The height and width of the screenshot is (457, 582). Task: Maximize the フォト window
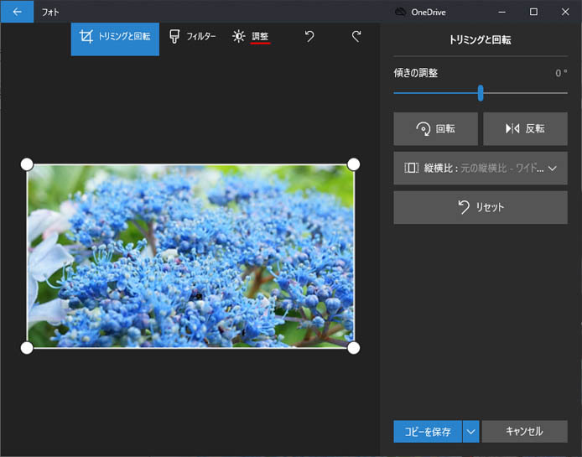[533, 12]
